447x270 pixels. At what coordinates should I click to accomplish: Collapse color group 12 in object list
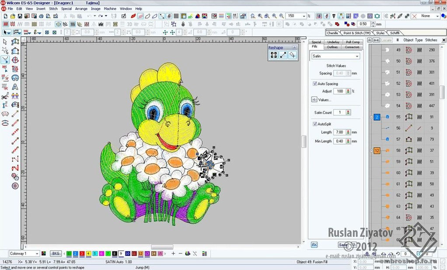tap(370, 151)
